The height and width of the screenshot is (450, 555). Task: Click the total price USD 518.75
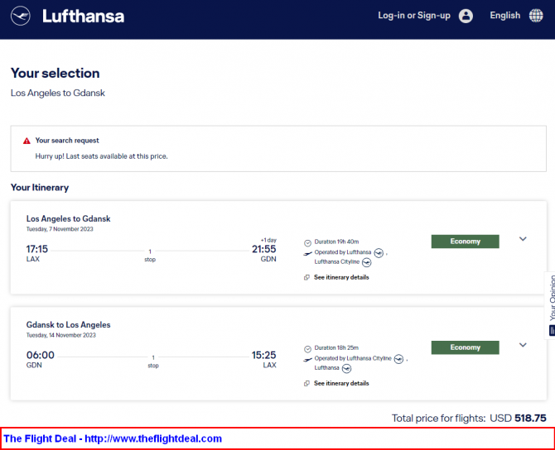click(518, 419)
